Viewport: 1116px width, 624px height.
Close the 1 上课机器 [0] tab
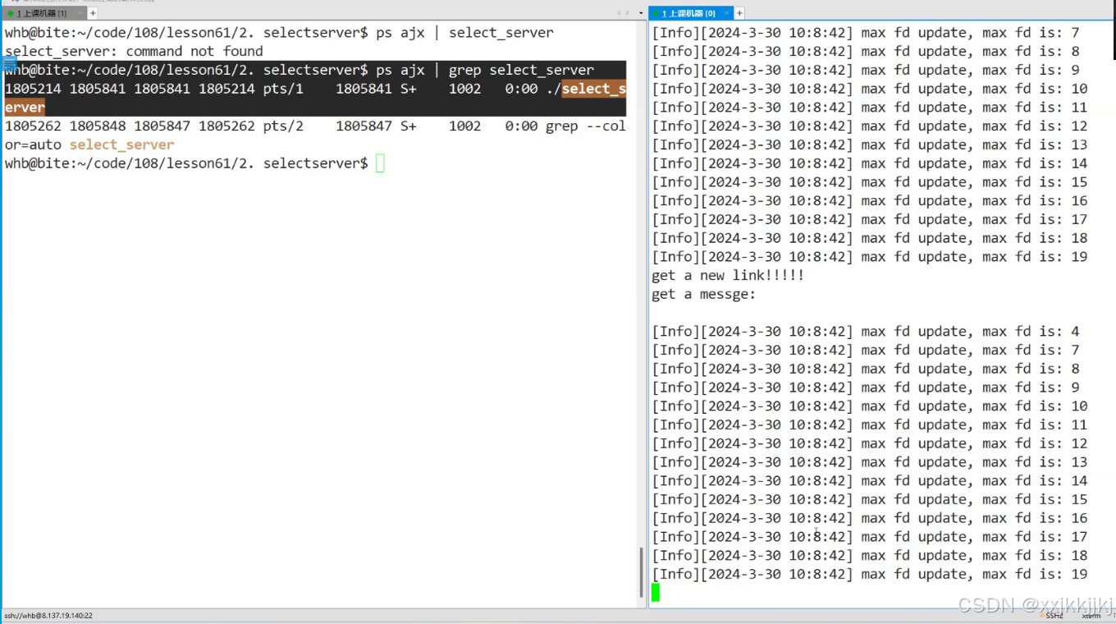click(727, 13)
